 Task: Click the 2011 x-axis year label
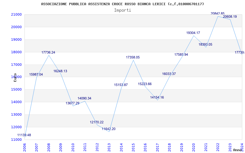[x=85, y=147]
